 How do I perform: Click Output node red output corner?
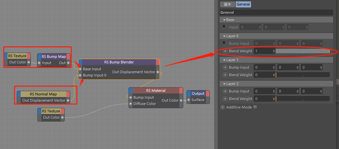click(208, 93)
